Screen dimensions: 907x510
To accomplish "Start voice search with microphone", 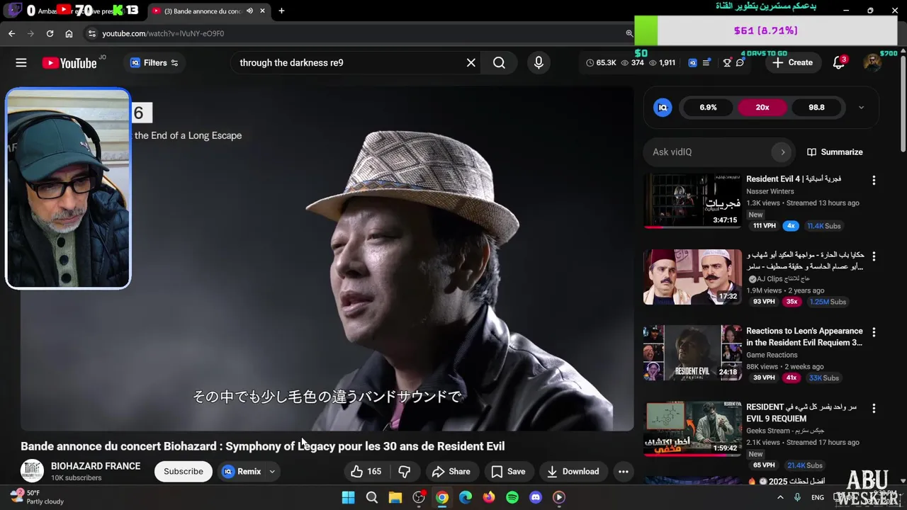I will click(539, 63).
